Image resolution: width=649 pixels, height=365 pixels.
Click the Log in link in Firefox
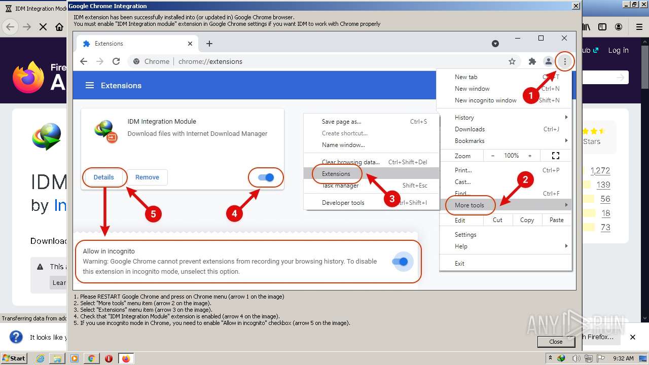pos(618,50)
